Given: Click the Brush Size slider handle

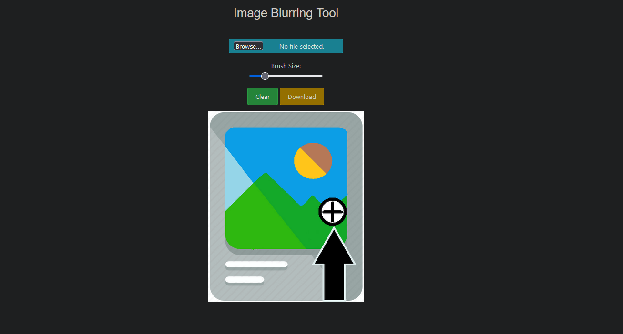Looking at the screenshot, I should point(265,76).
